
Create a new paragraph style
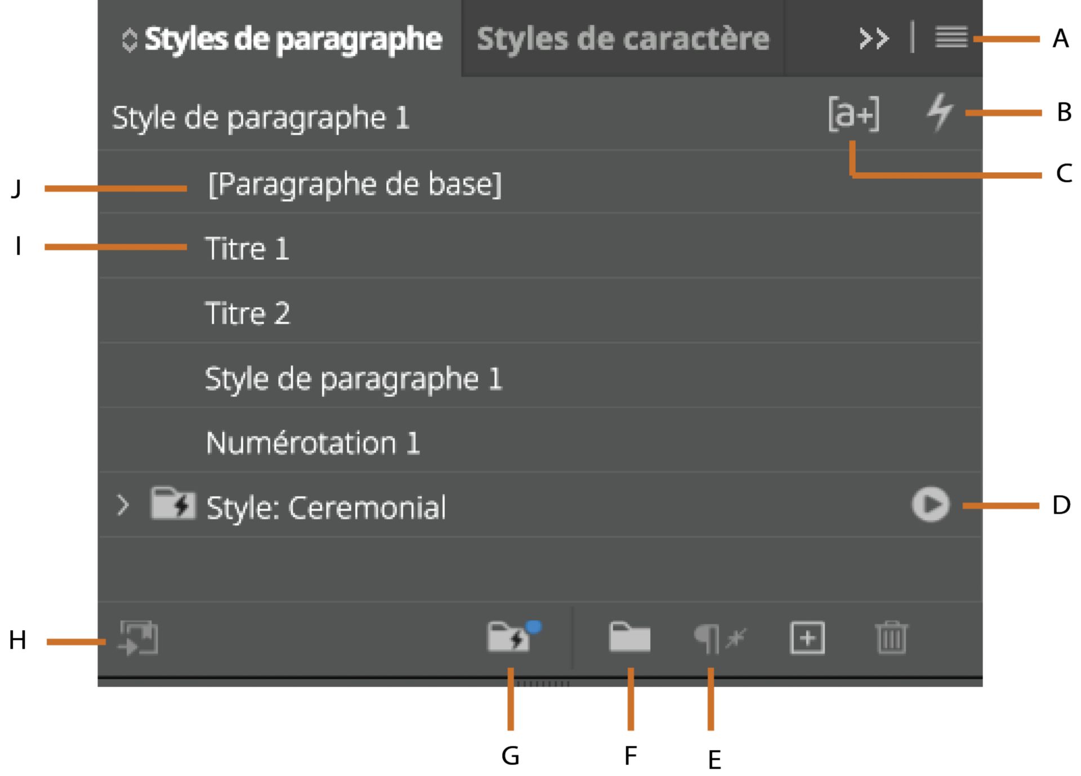[807, 638]
